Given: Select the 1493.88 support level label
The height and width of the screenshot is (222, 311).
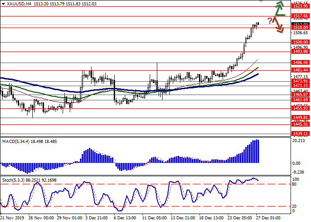Looking at the screenshot, I should coord(300,52).
